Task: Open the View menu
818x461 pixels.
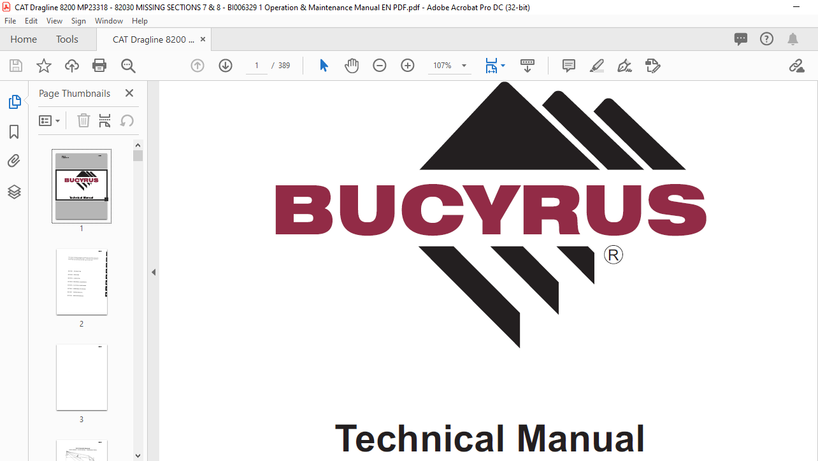Action: tap(54, 21)
